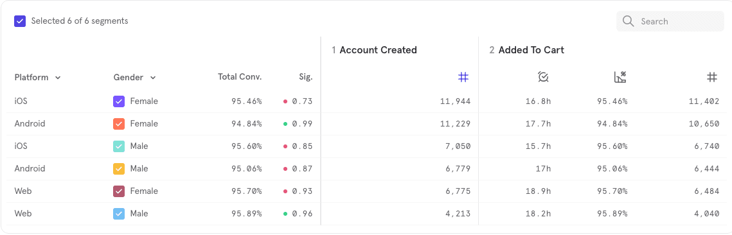This screenshot has height=235, width=732.
Task: Click into the Search input field
Action: click(x=670, y=21)
